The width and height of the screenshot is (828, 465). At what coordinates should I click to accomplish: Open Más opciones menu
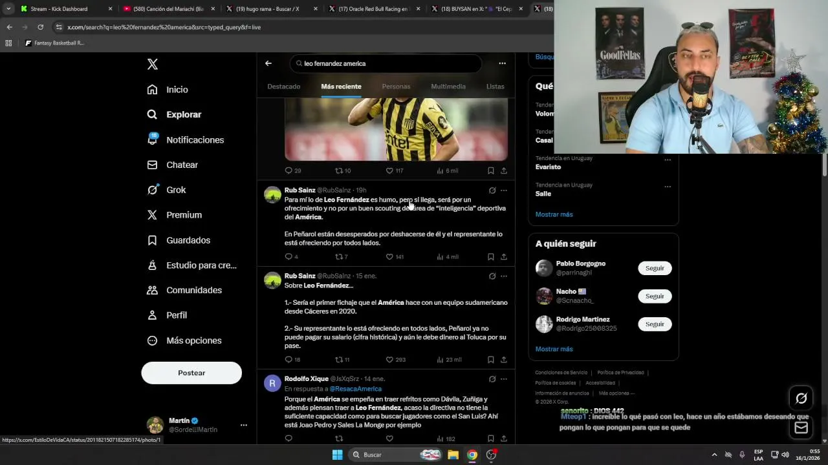pyautogui.click(x=184, y=340)
